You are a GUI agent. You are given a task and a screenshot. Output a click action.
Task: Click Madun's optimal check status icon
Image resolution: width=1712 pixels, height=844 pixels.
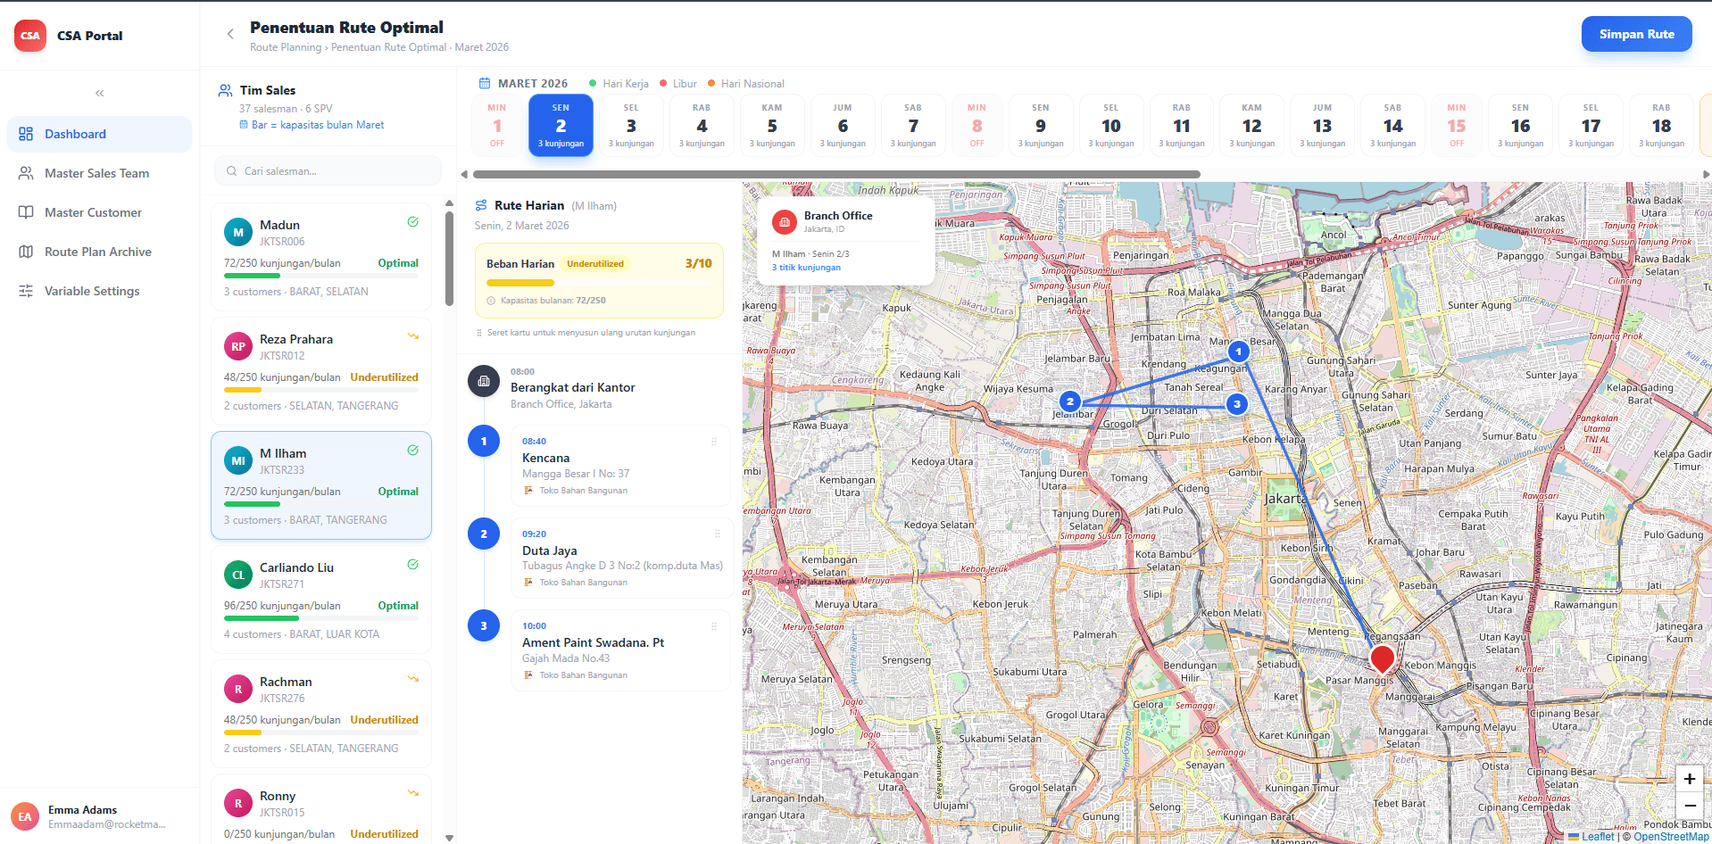413,222
